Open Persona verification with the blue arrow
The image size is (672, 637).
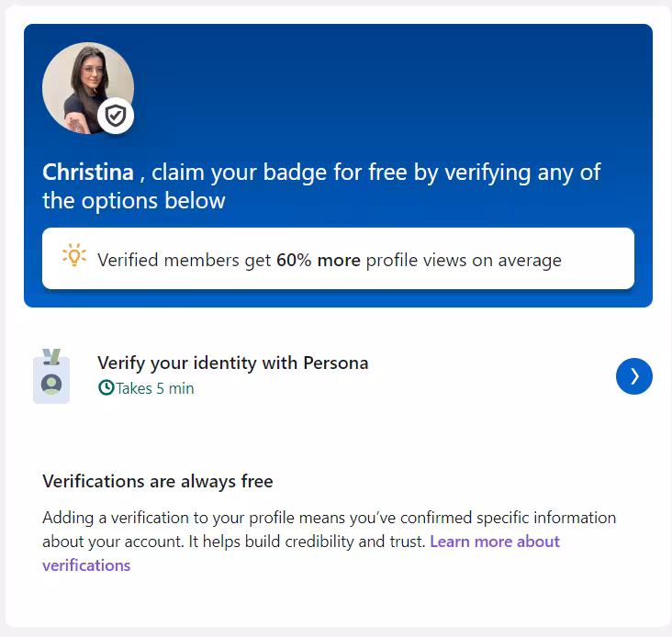tap(633, 376)
